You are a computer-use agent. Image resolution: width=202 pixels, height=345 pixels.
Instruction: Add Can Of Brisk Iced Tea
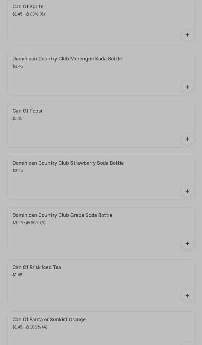click(x=187, y=296)
